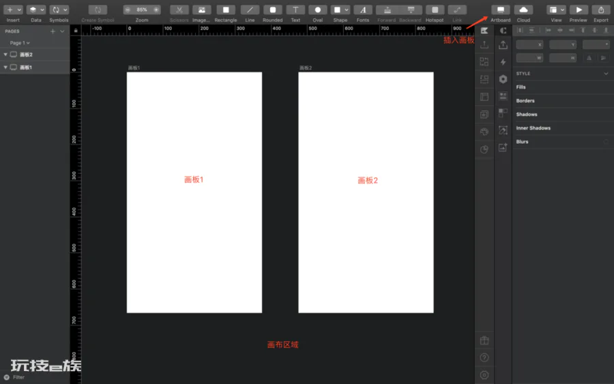Move layer Forward

pos(387,10)
